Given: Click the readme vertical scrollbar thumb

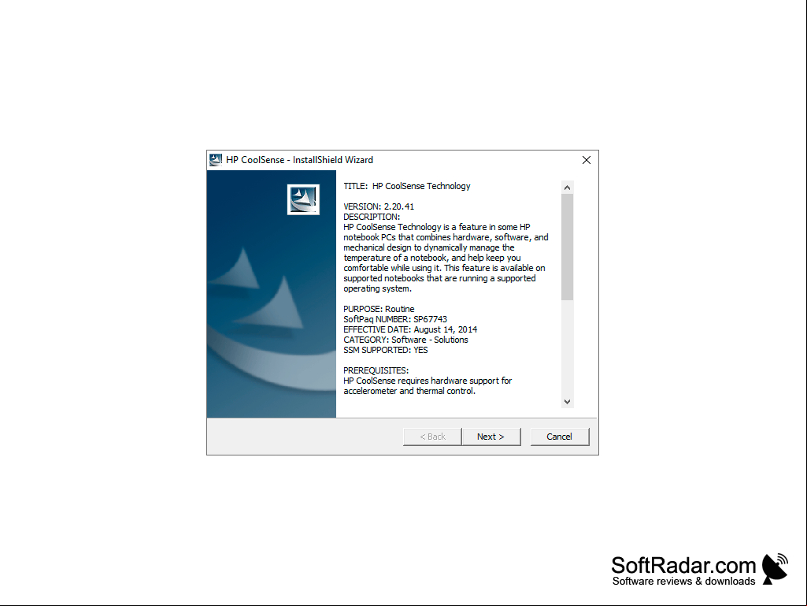Looking at the screenshot, I should click(567, 247).
